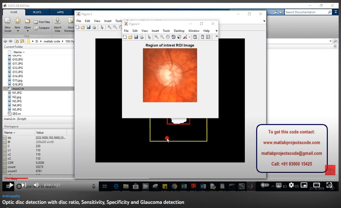Click New Figure icon in Figure 4 toolbar
This screenshot has height=208, width=341.
(x=125, y=37)
